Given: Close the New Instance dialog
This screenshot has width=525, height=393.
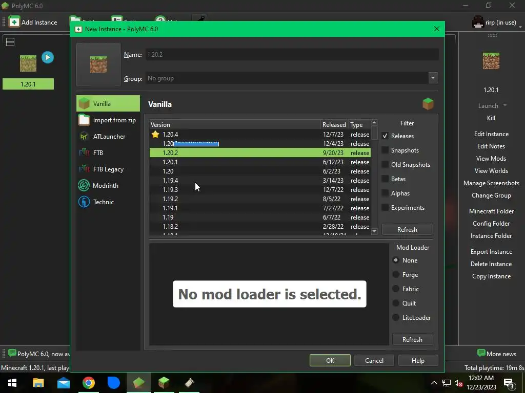Looking at the screenshot, I should click(x=437, y=29).
